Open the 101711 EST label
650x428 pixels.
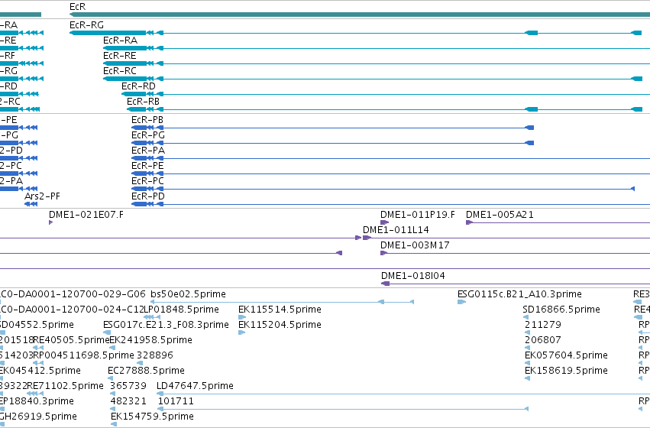point(176,402)
